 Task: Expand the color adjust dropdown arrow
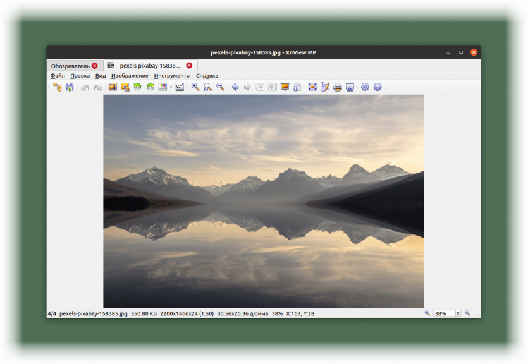[171, 87]
